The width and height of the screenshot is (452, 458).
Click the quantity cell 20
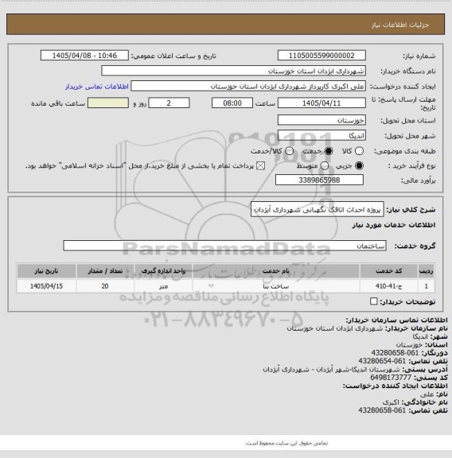coord(105,286)
